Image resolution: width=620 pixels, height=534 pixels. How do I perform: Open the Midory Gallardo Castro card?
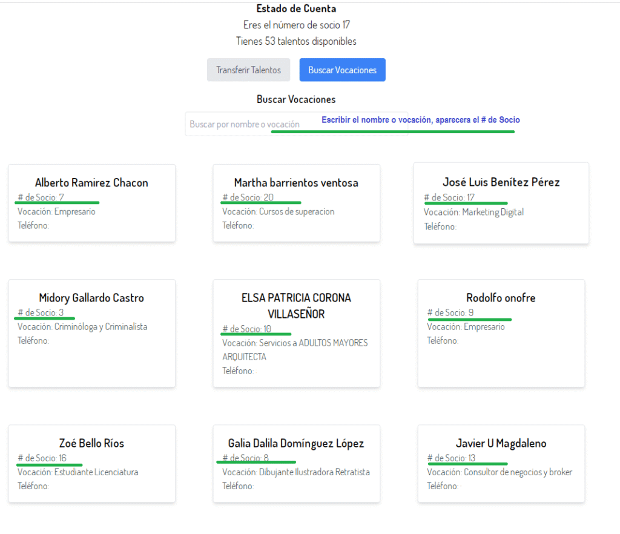point(91,333)
